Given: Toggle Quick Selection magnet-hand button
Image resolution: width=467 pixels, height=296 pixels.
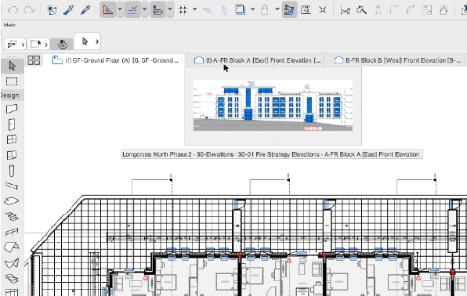Looking at the screenshot, I should tap(62, 45).
